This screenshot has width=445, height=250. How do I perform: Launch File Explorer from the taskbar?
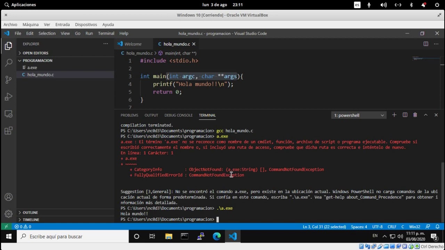point(169,236)
